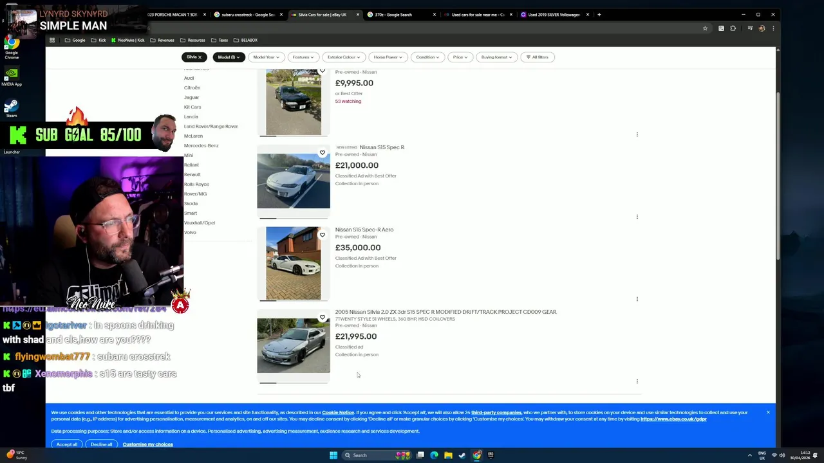Expand the Price filter dropdown
824x463 pixels.
coord(460,57)
